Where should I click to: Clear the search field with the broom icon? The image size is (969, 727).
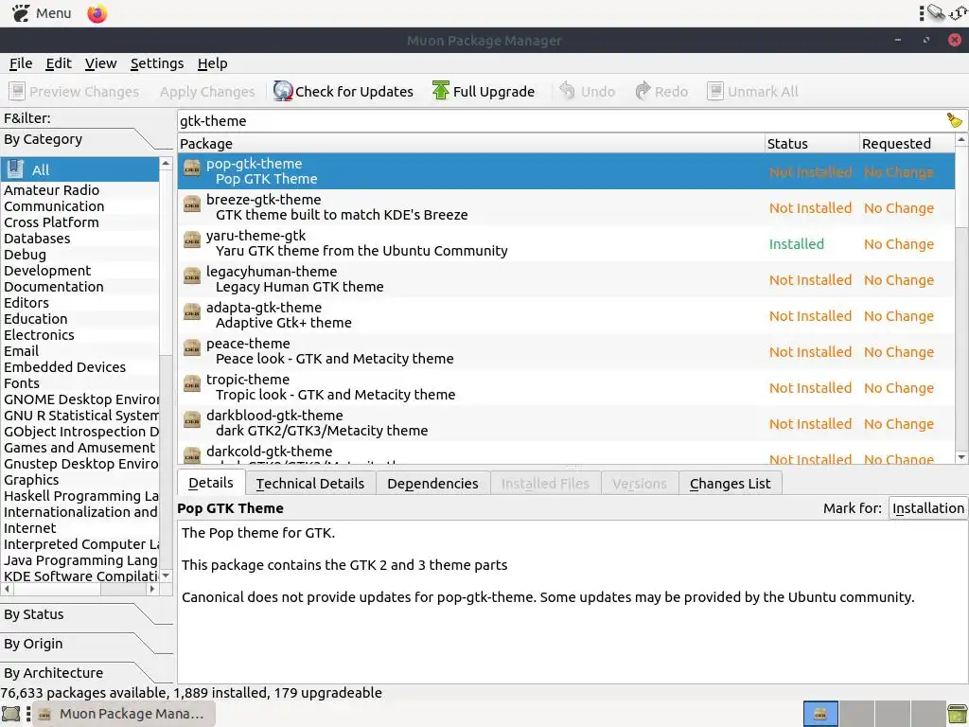954,120
